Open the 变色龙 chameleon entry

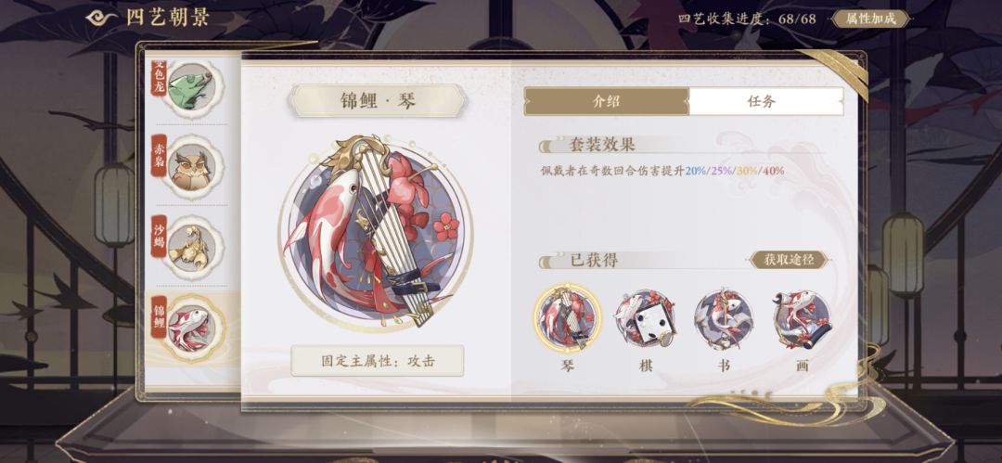coord(187,85)
